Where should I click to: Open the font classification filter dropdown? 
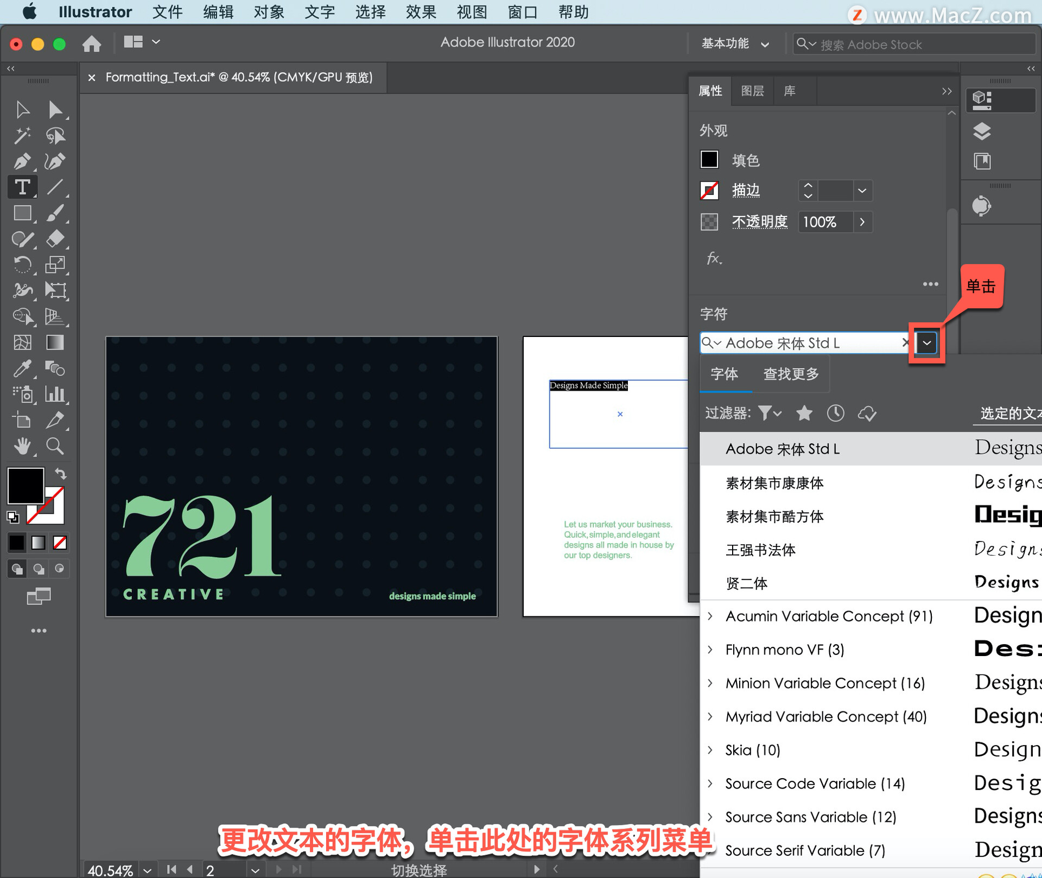coord(770,413)
